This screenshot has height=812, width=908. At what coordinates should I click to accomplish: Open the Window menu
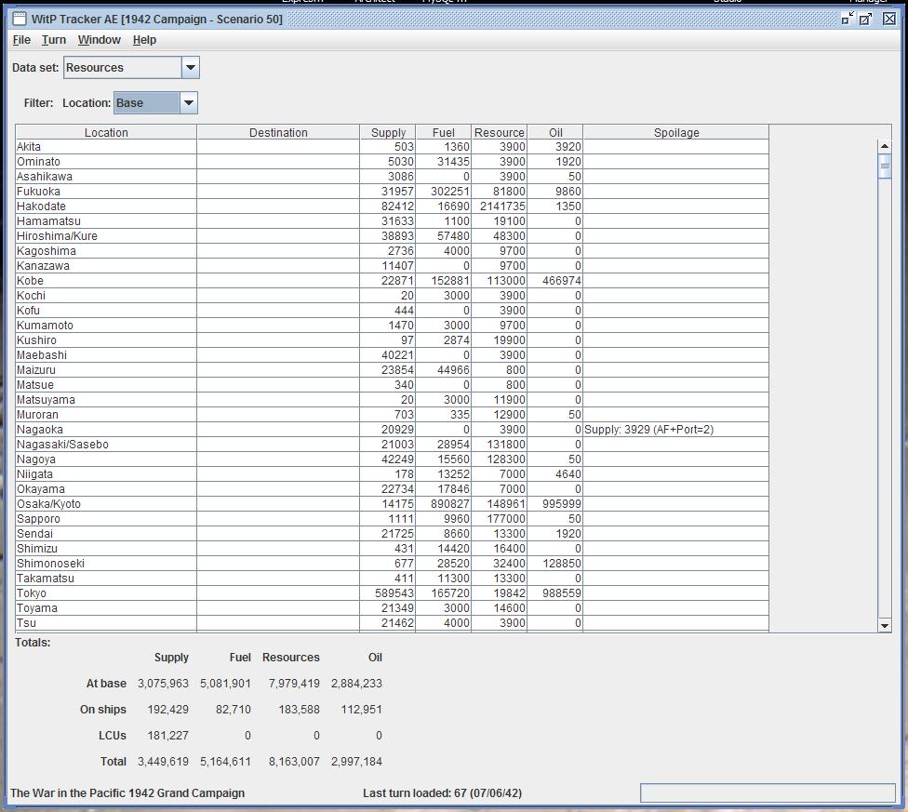pyautogui.click(x=99, y=40)
